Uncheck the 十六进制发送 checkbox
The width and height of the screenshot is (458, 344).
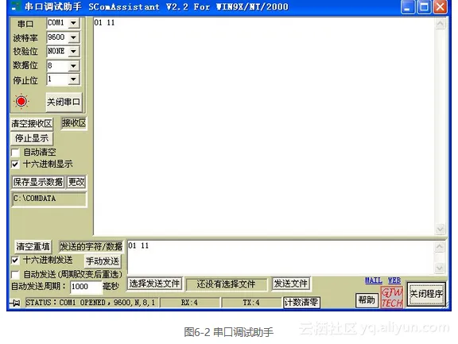coord(15,260)
